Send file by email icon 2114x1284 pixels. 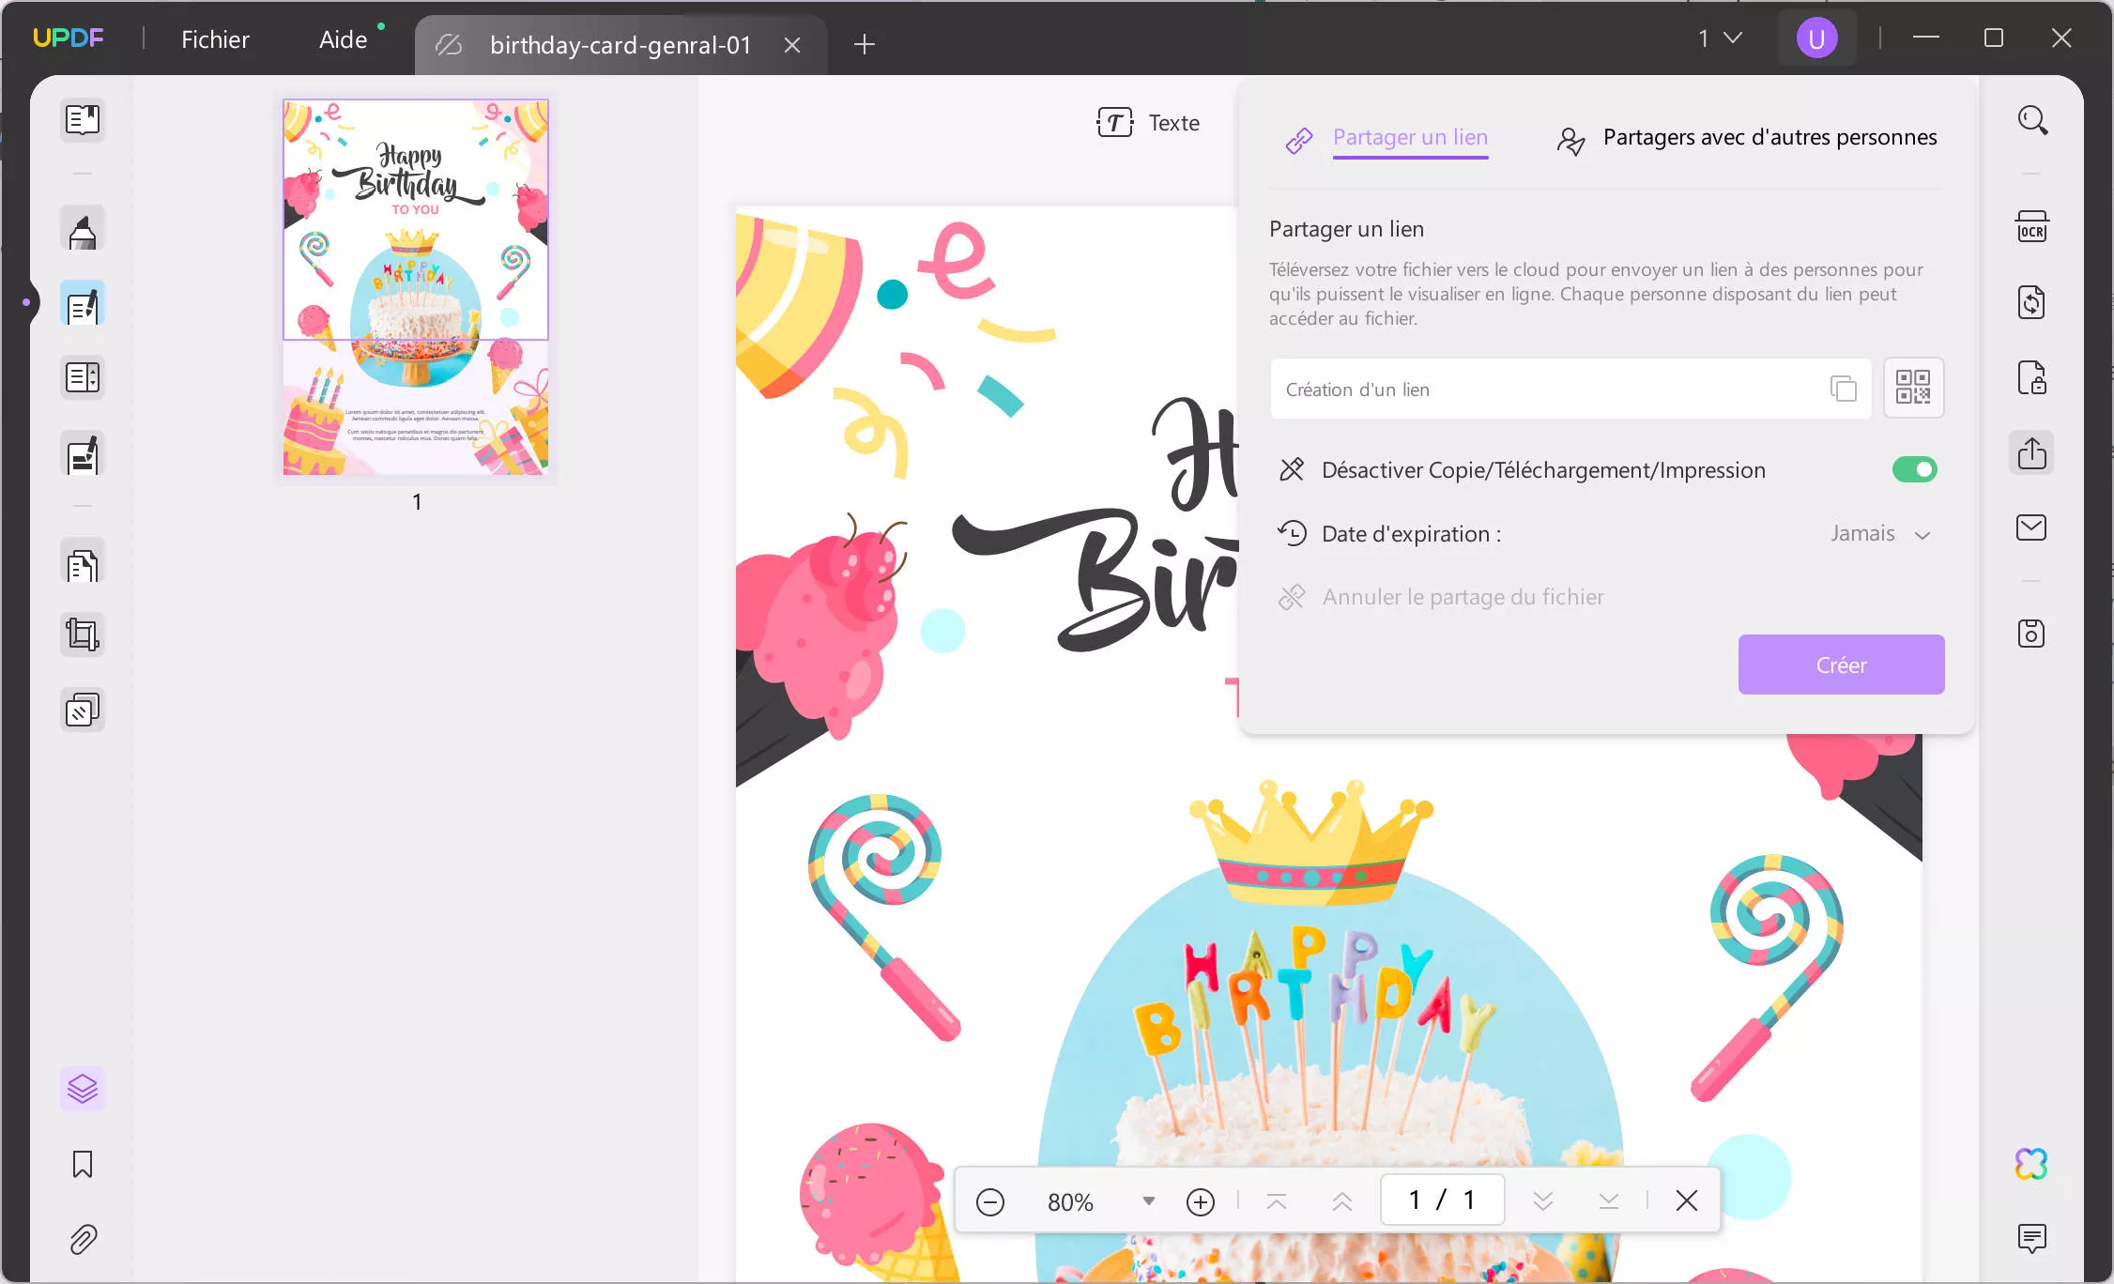2032,527
